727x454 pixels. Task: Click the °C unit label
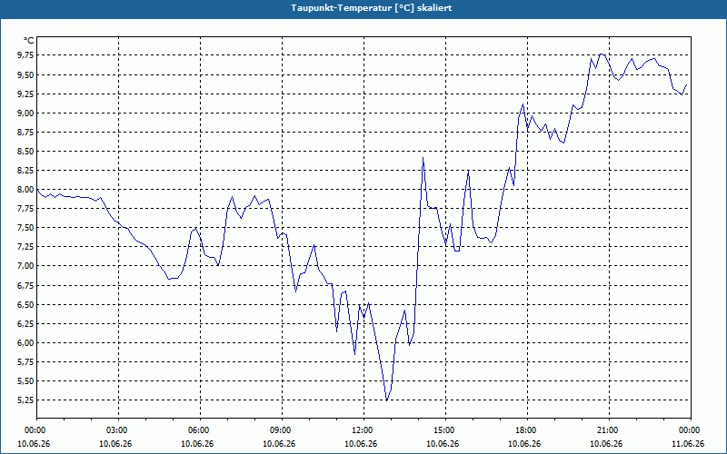point(28,41)
